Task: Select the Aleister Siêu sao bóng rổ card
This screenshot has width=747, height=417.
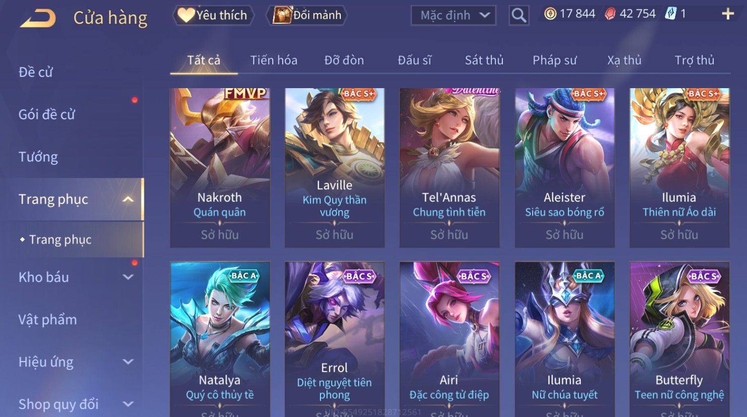Action: (564, 168)
